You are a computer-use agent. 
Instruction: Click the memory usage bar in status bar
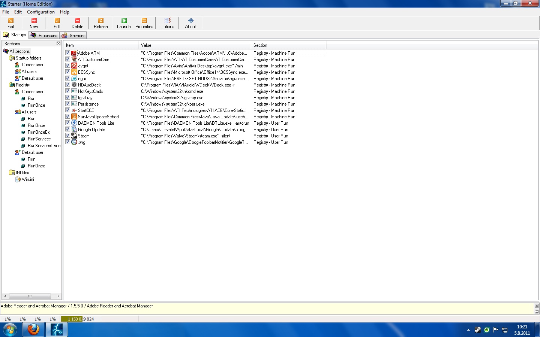tap(81, 319)
